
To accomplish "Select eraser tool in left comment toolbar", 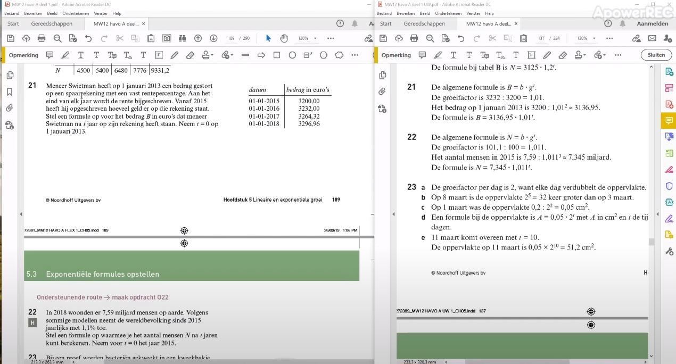I will (190, 55).
